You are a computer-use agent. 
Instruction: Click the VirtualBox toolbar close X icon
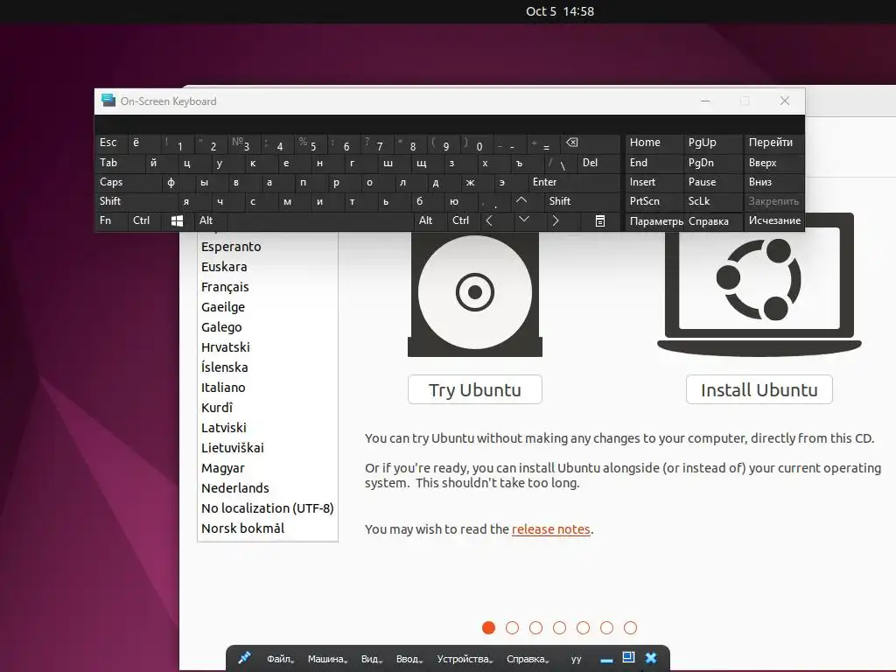click(x=651, y=658)
